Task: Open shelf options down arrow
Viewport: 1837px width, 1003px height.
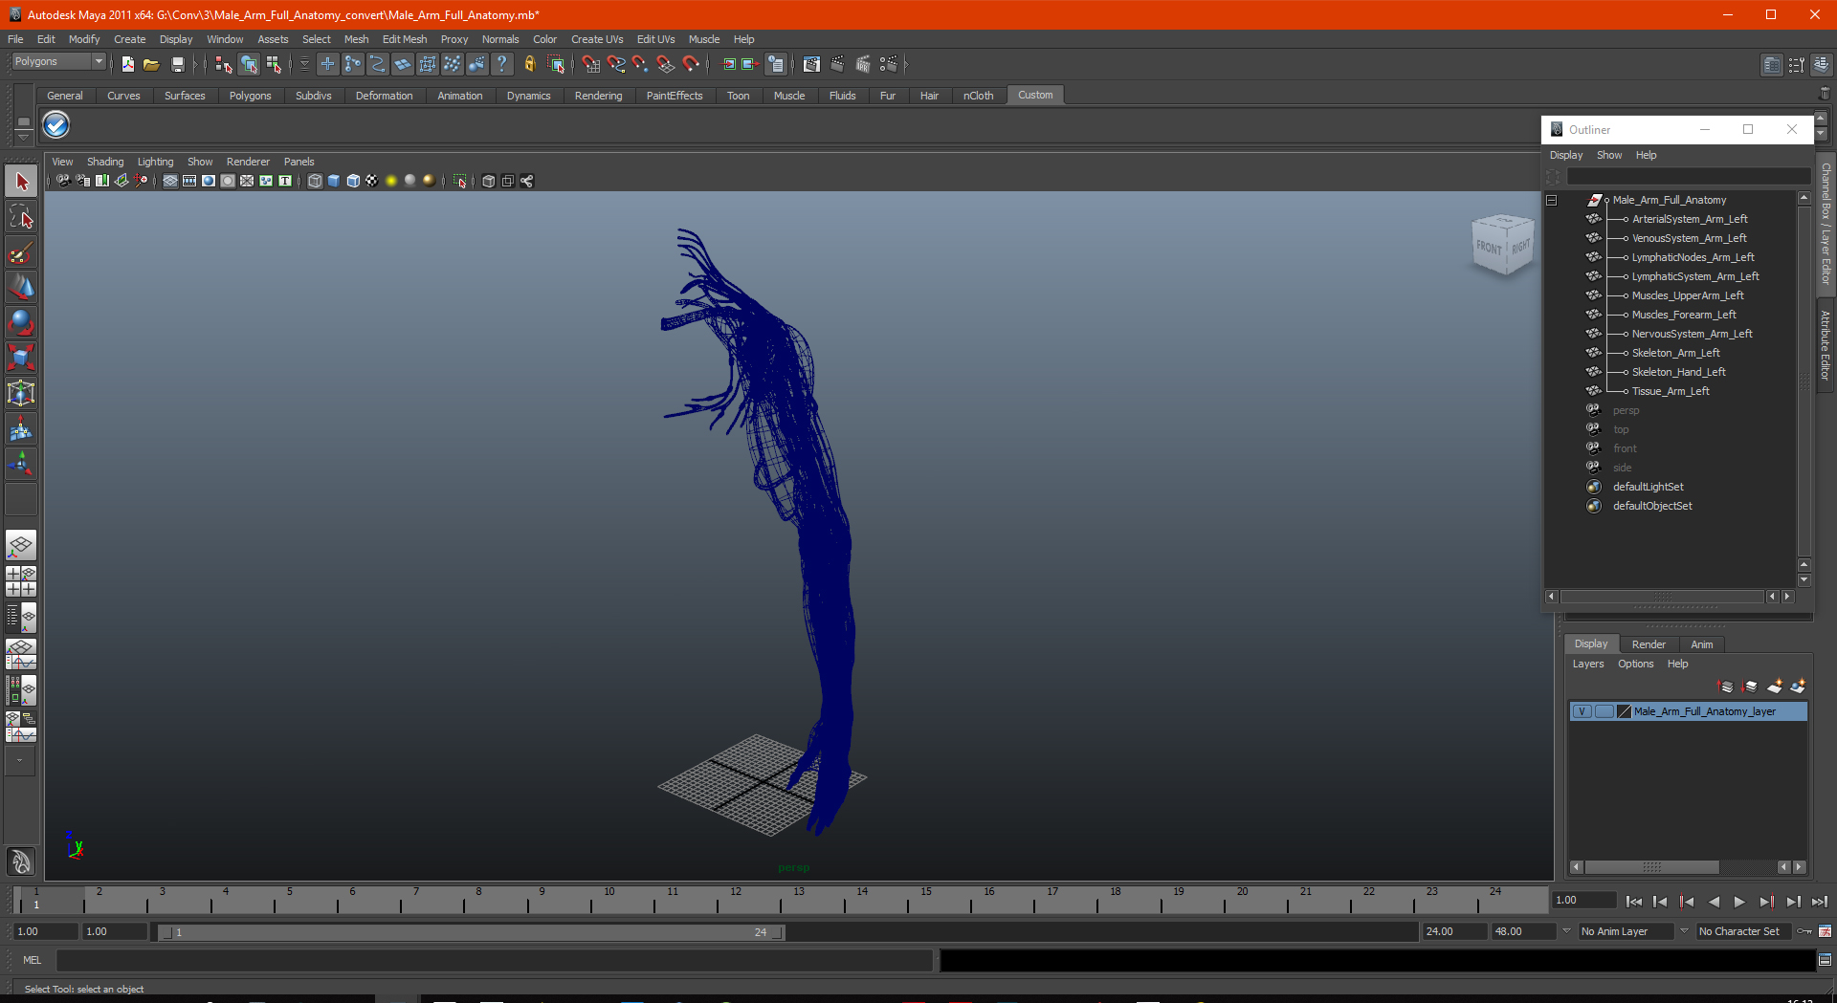Action: point(23,137)
